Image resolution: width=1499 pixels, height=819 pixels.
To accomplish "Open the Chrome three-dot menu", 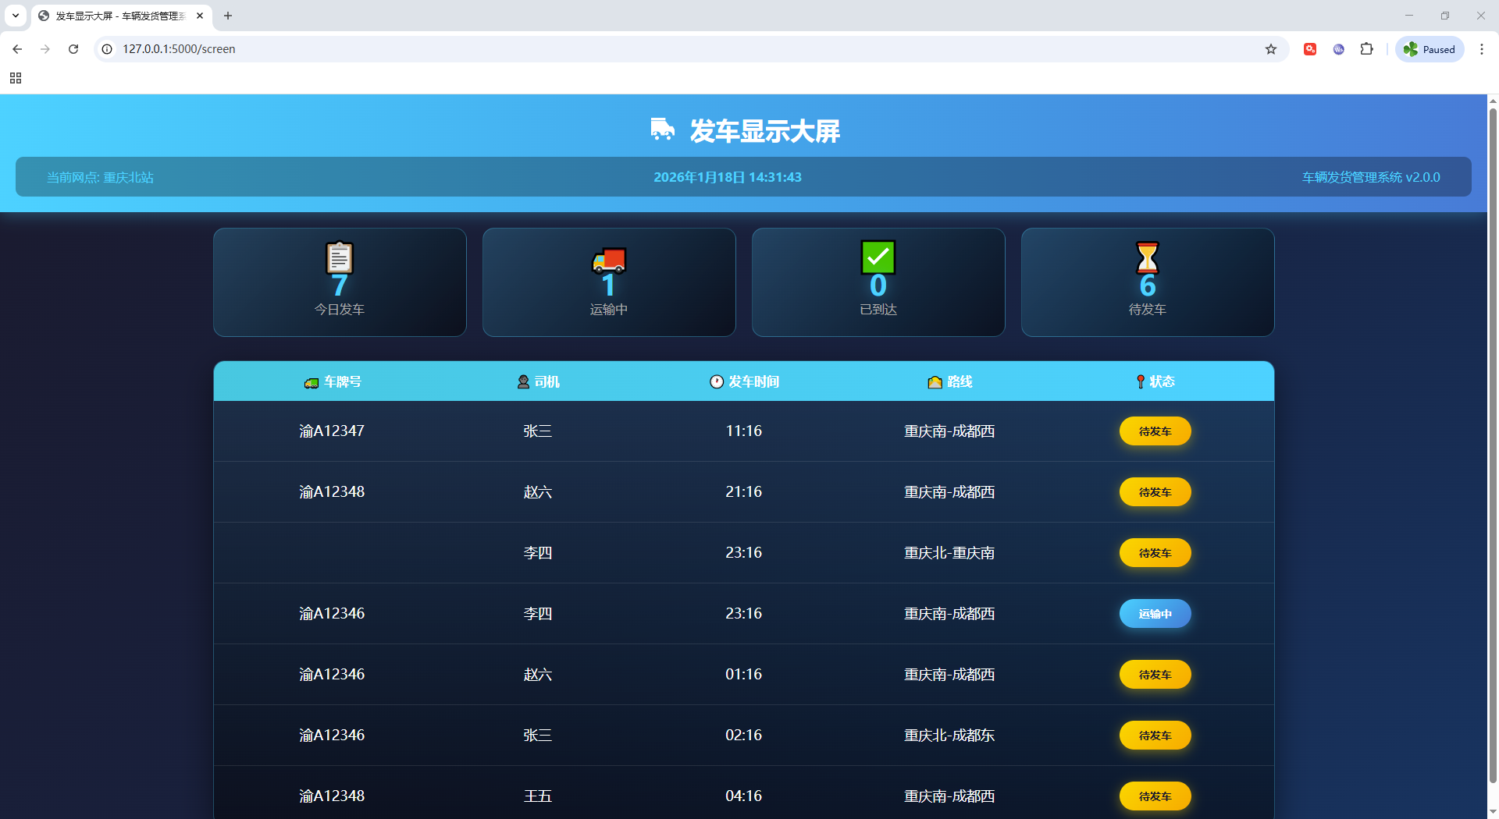I will [1481, 49].
